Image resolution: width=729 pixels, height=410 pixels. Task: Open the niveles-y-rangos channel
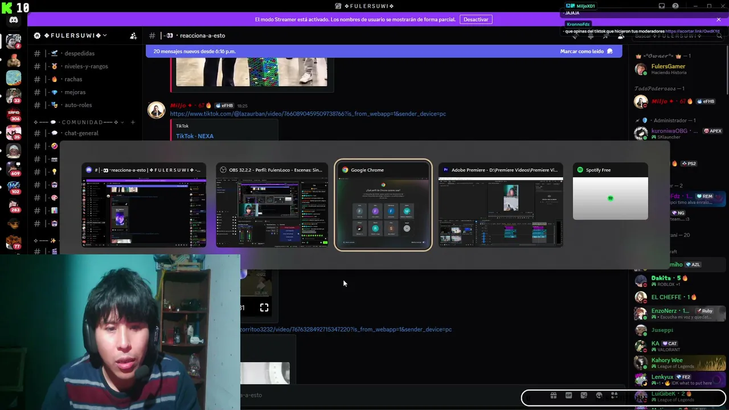pos(86,66)
